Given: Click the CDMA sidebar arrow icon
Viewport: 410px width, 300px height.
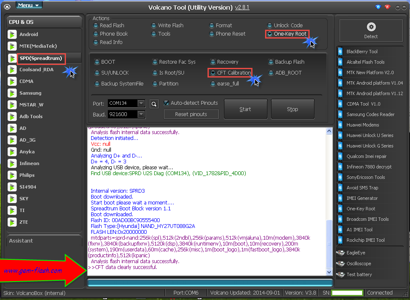Looking at the screenshot, I should pyautogui.click(x=12, y=81).
